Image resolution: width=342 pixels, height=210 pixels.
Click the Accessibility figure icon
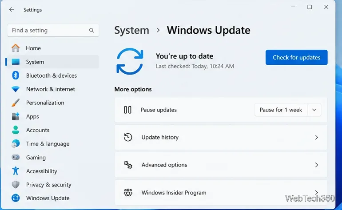click(x=16, y=171)
